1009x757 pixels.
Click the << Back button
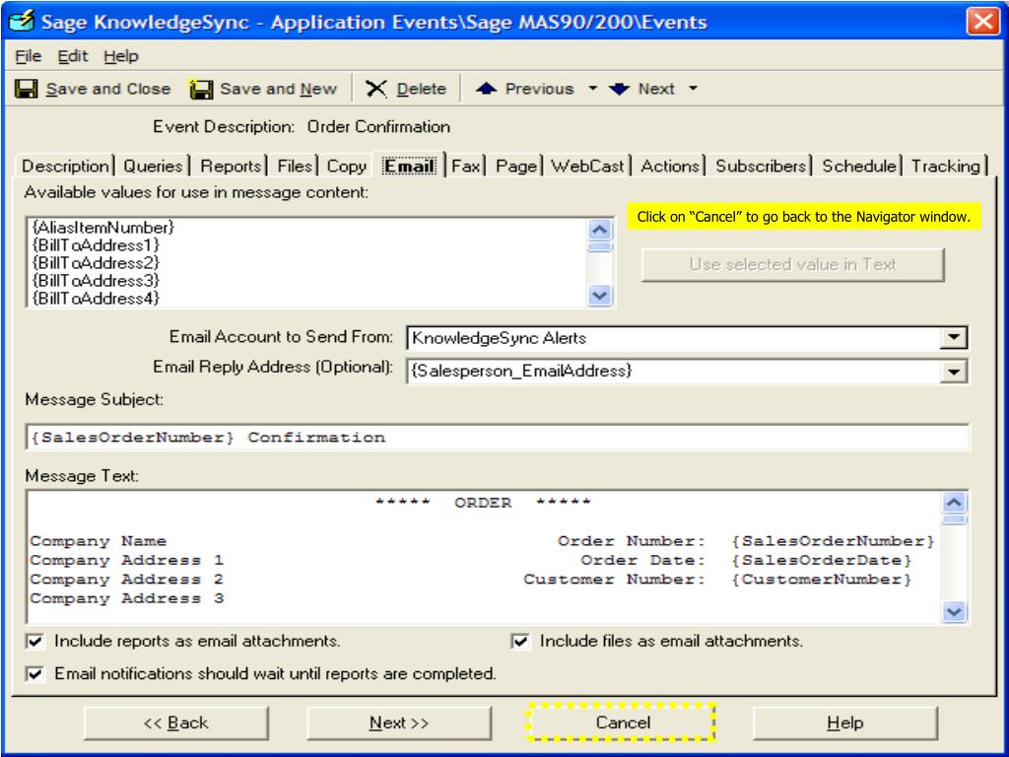(x=175, y=723)
